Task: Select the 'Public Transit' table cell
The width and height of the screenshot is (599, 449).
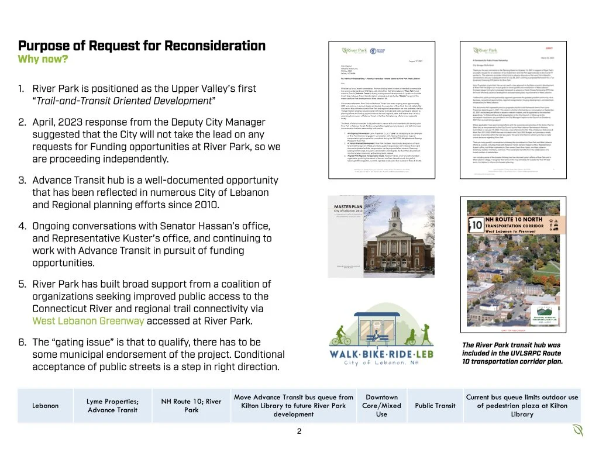Action: (x=435, y=406)
